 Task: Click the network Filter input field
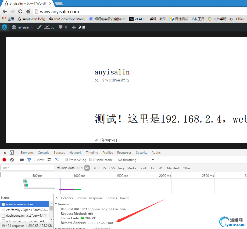coord(27,168)
